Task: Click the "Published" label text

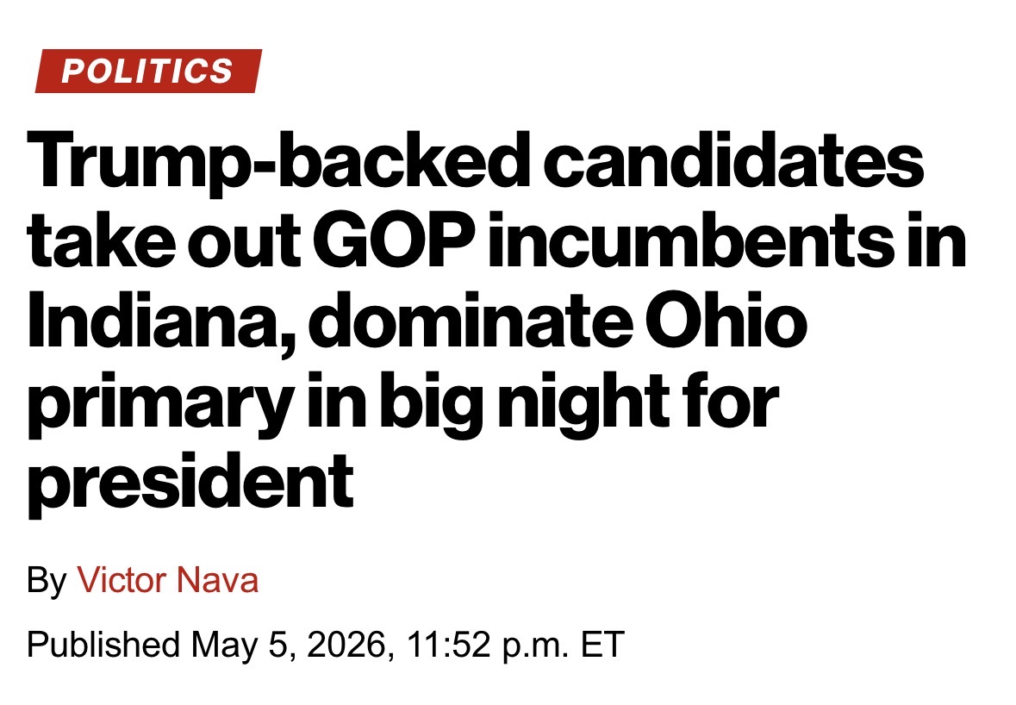Action: coord(103,645)
